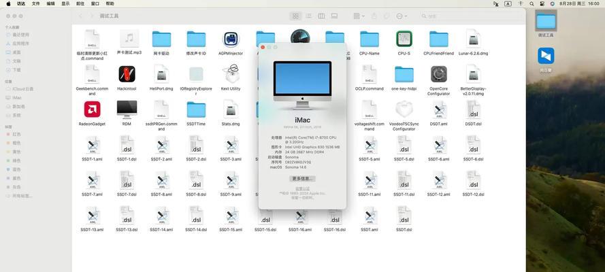
Task: Switch Finder to list view
Action: click(x=308, y=16)
